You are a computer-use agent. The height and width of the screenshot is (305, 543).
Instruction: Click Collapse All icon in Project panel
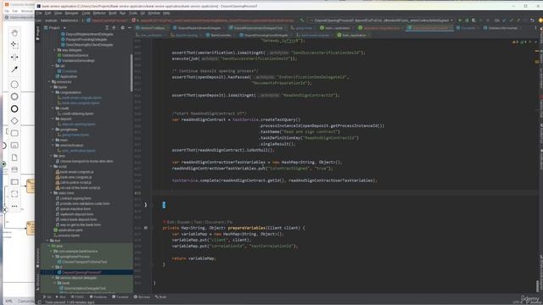coord(114,28)
